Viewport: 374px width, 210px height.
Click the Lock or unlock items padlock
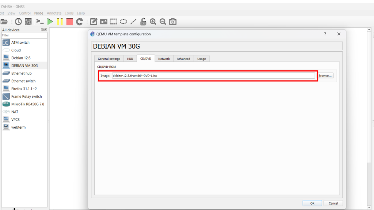[x=143, y=22]
